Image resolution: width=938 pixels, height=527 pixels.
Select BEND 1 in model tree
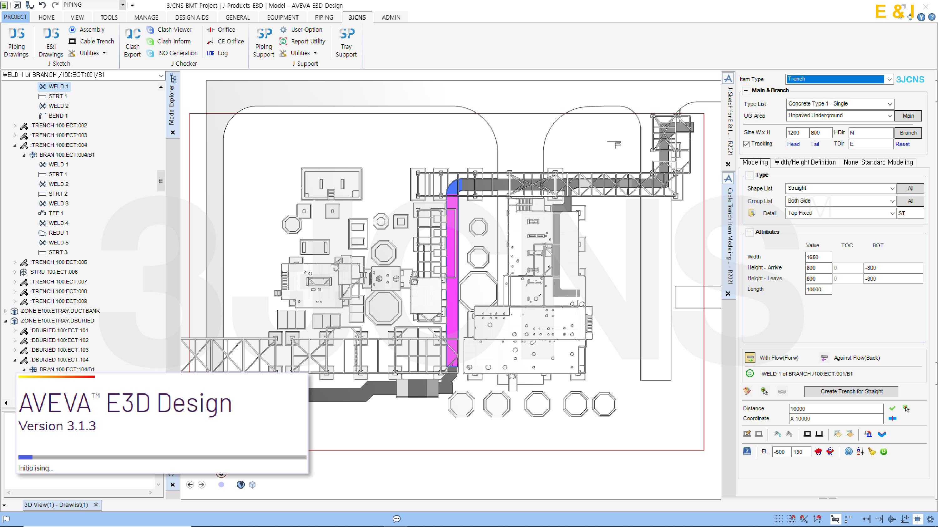click(x=53, y=116)
